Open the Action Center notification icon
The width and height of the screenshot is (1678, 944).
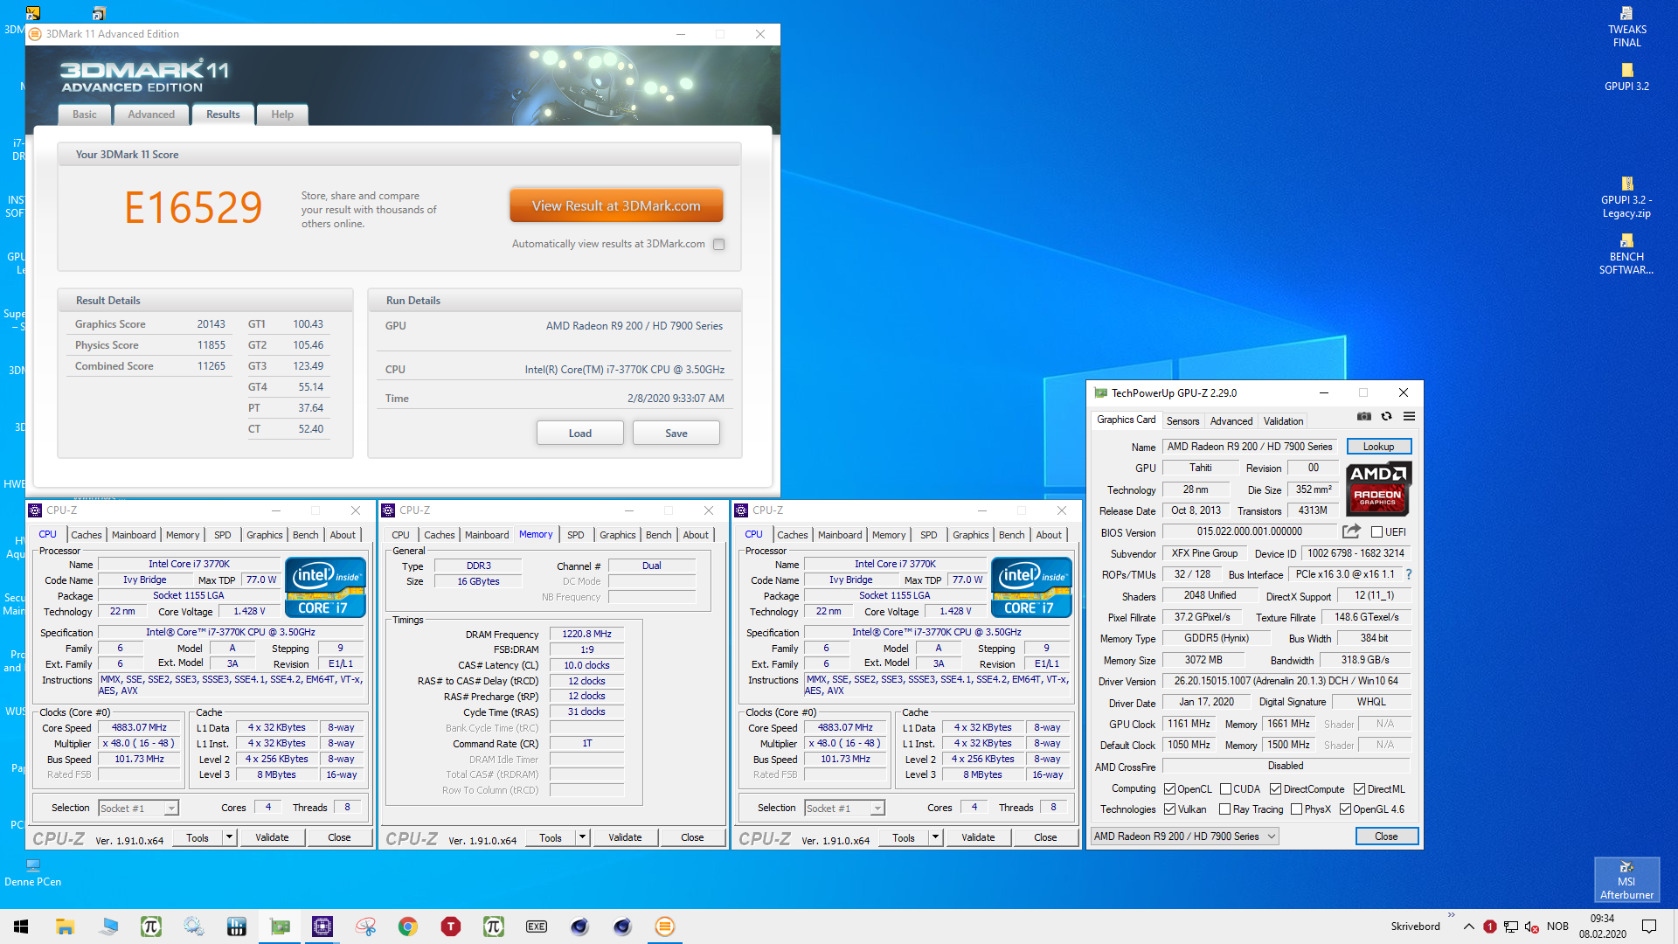click(x=1649, y=927)
